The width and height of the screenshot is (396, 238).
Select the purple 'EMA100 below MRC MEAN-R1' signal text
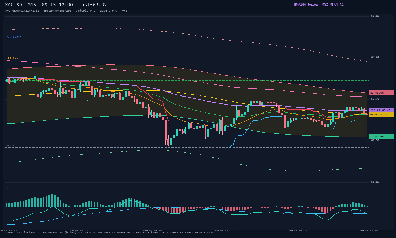319,5
